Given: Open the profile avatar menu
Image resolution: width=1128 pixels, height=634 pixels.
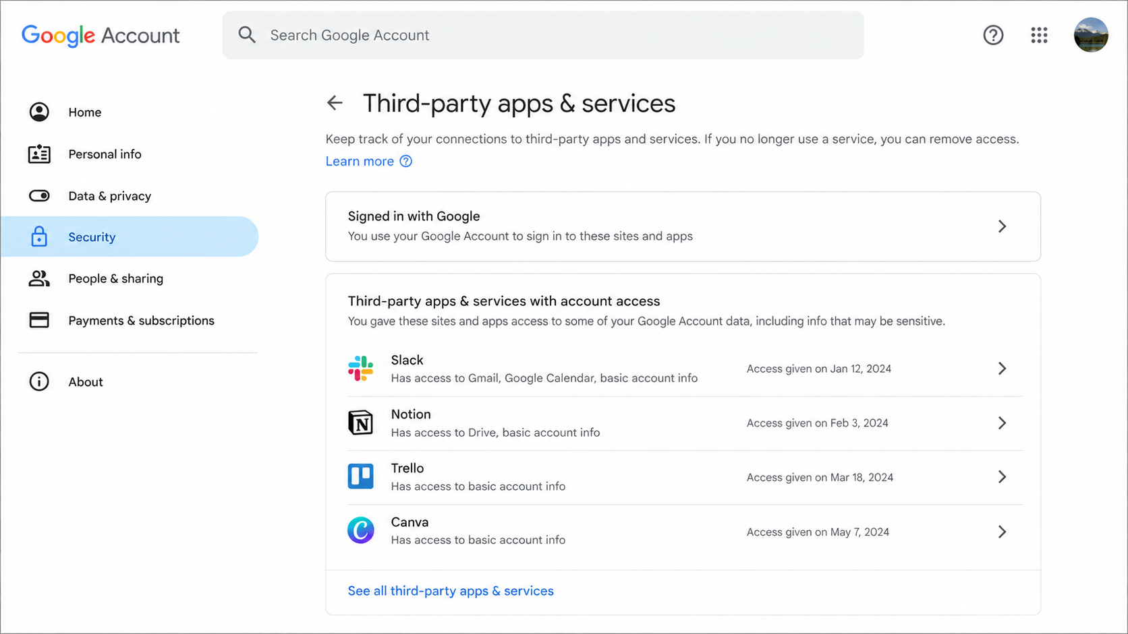Looking at the screenshot, I should (x=1091, y=35).
